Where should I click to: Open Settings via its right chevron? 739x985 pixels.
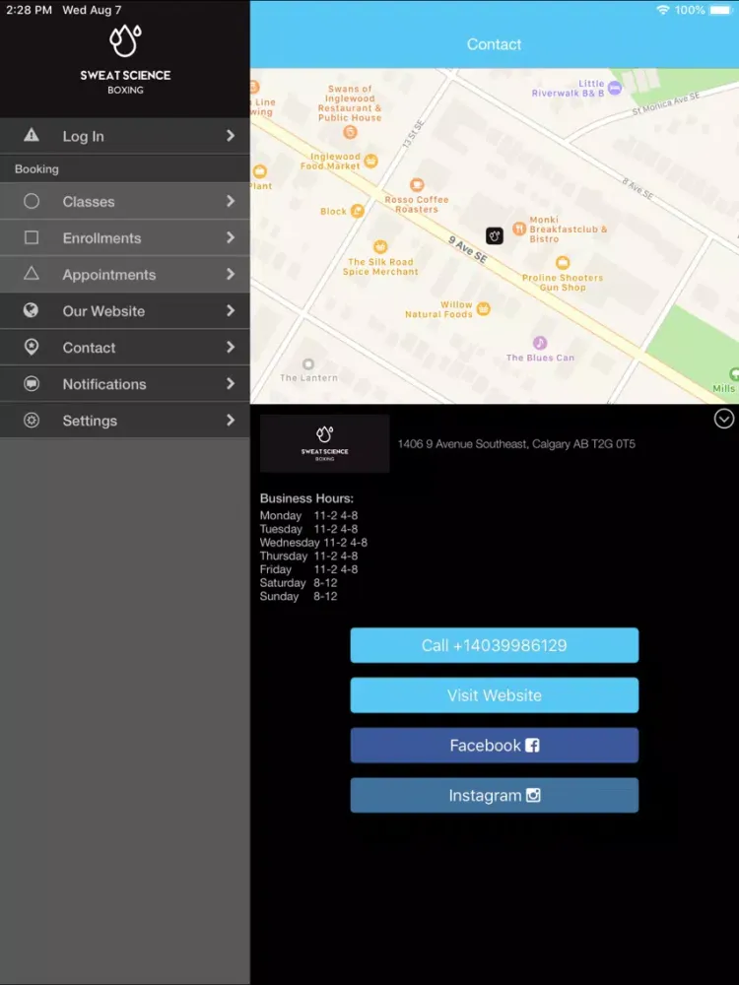pos(231,420)
